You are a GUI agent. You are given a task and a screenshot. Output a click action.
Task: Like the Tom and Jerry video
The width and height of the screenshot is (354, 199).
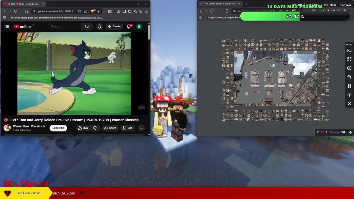point(83,128)
